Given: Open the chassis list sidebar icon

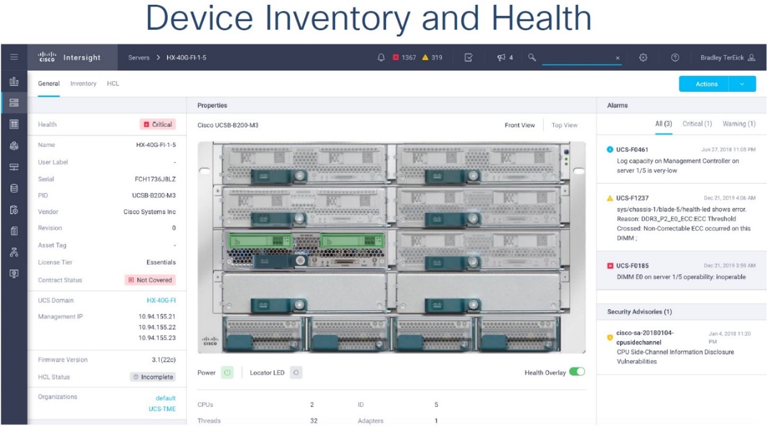Looking at the screenshot, I should (14, 124).
